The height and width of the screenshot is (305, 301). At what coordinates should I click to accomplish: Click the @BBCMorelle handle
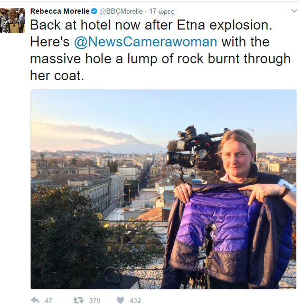click(x=121, y=12)
